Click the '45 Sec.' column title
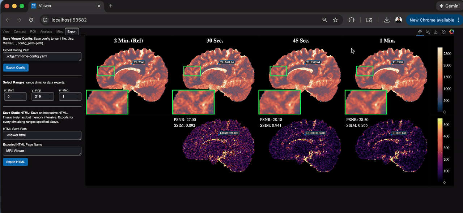 (x=301, y=41)
